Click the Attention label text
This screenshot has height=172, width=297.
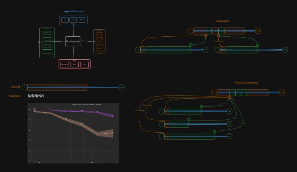coord(14,96)
